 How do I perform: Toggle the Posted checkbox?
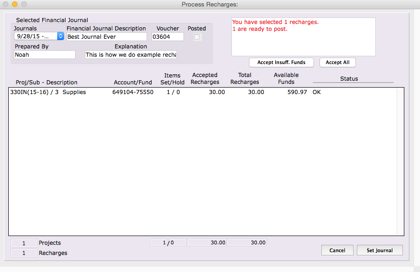pos(197,37)
